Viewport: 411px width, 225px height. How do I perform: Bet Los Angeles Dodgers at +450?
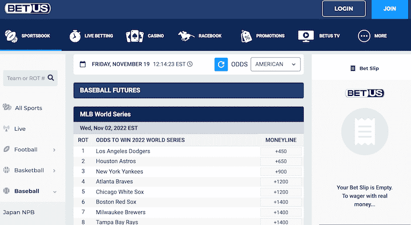tap(281, 151)
